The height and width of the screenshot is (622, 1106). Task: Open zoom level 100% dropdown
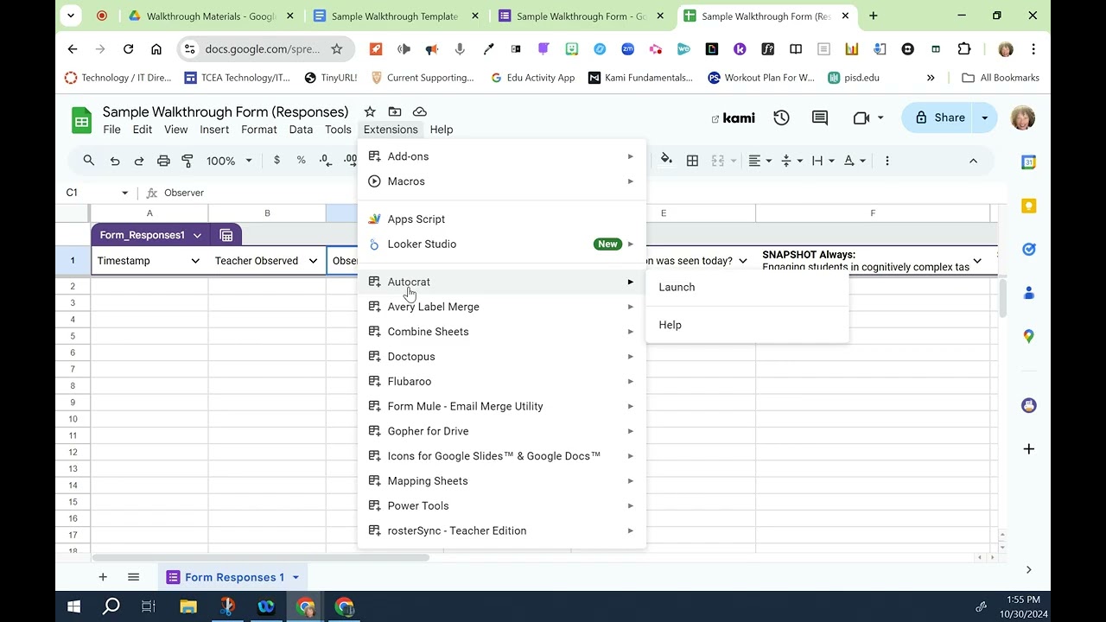tap(229, 161)
